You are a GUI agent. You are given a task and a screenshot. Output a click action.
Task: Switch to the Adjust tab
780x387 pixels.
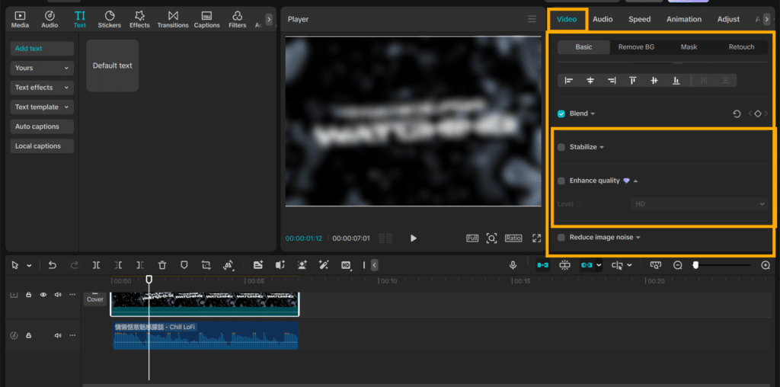(728, 19)
